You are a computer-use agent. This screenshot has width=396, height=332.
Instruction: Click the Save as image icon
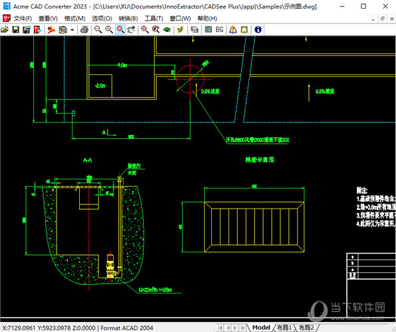coord(27,30)
